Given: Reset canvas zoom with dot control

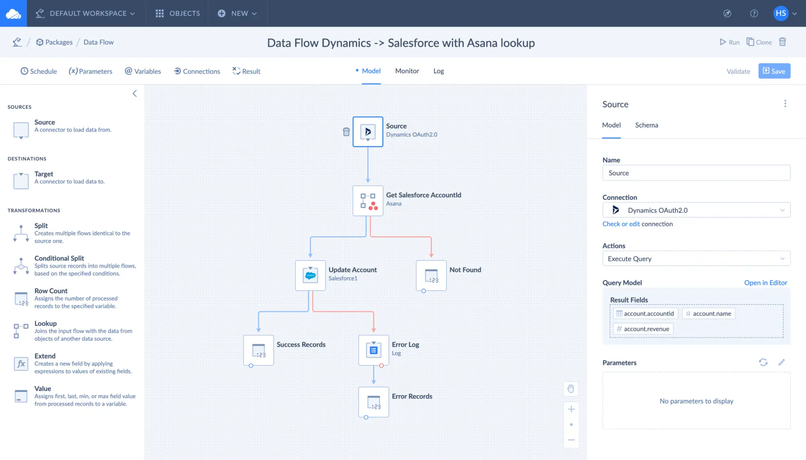Looking at the screenshot, I should 571,425.
